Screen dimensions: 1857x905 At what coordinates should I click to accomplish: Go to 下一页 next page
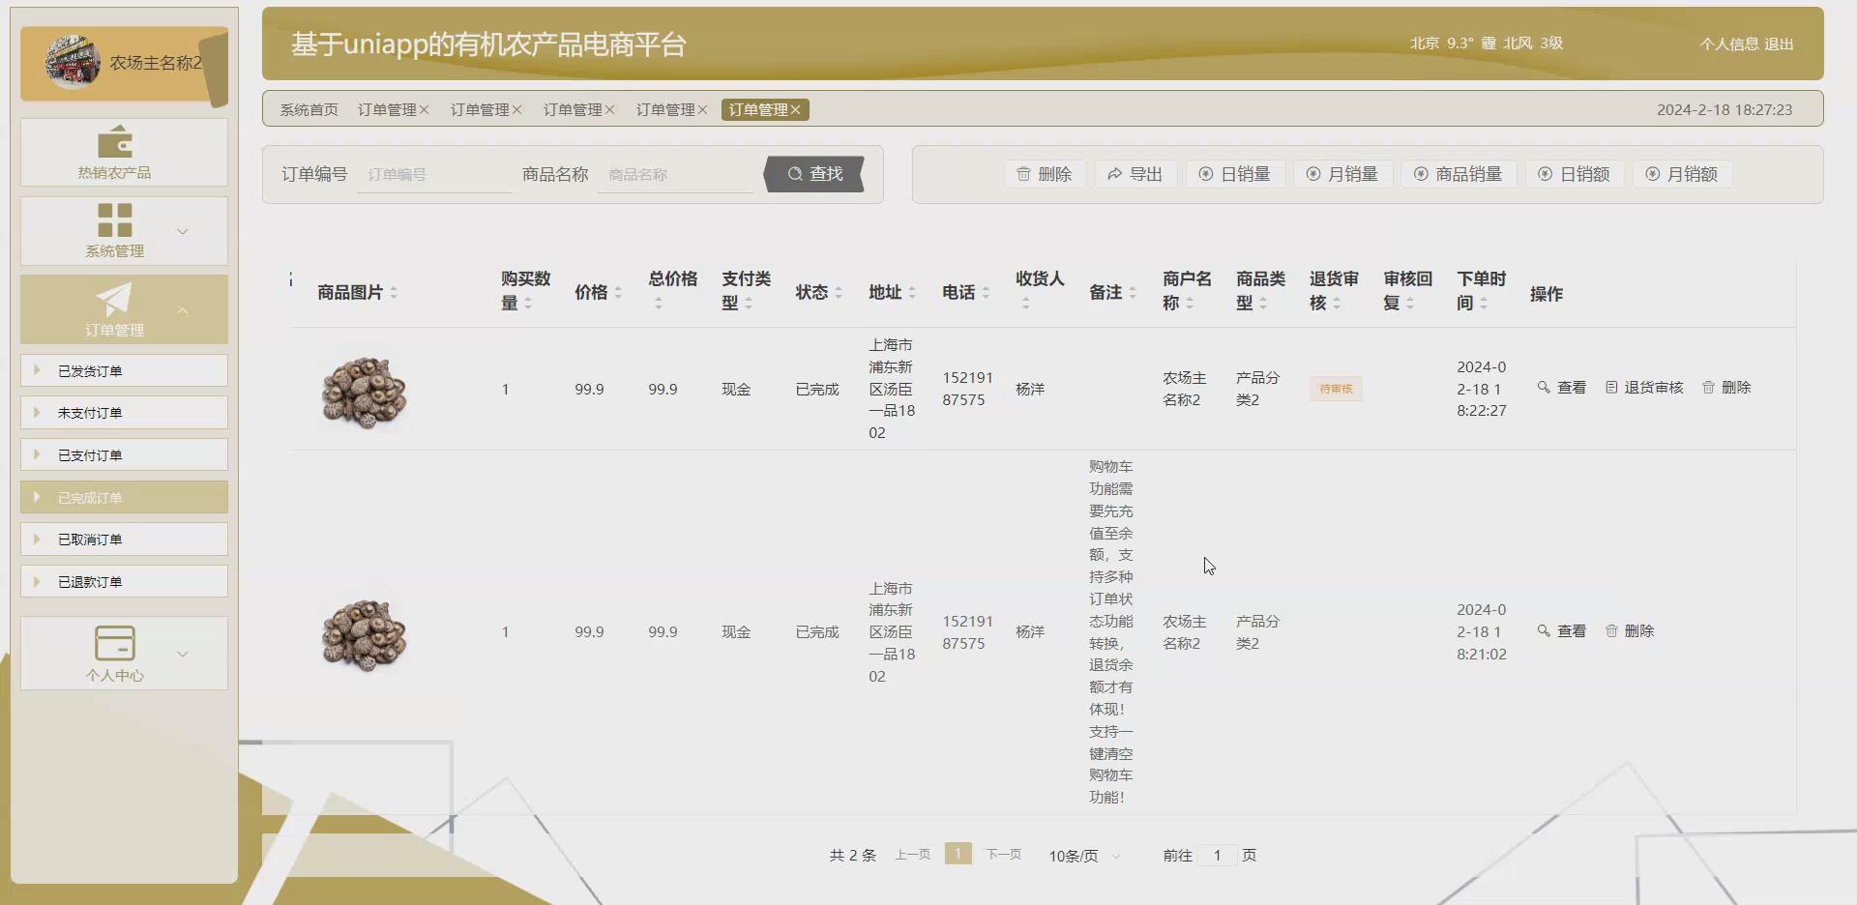click(1003, 855)
